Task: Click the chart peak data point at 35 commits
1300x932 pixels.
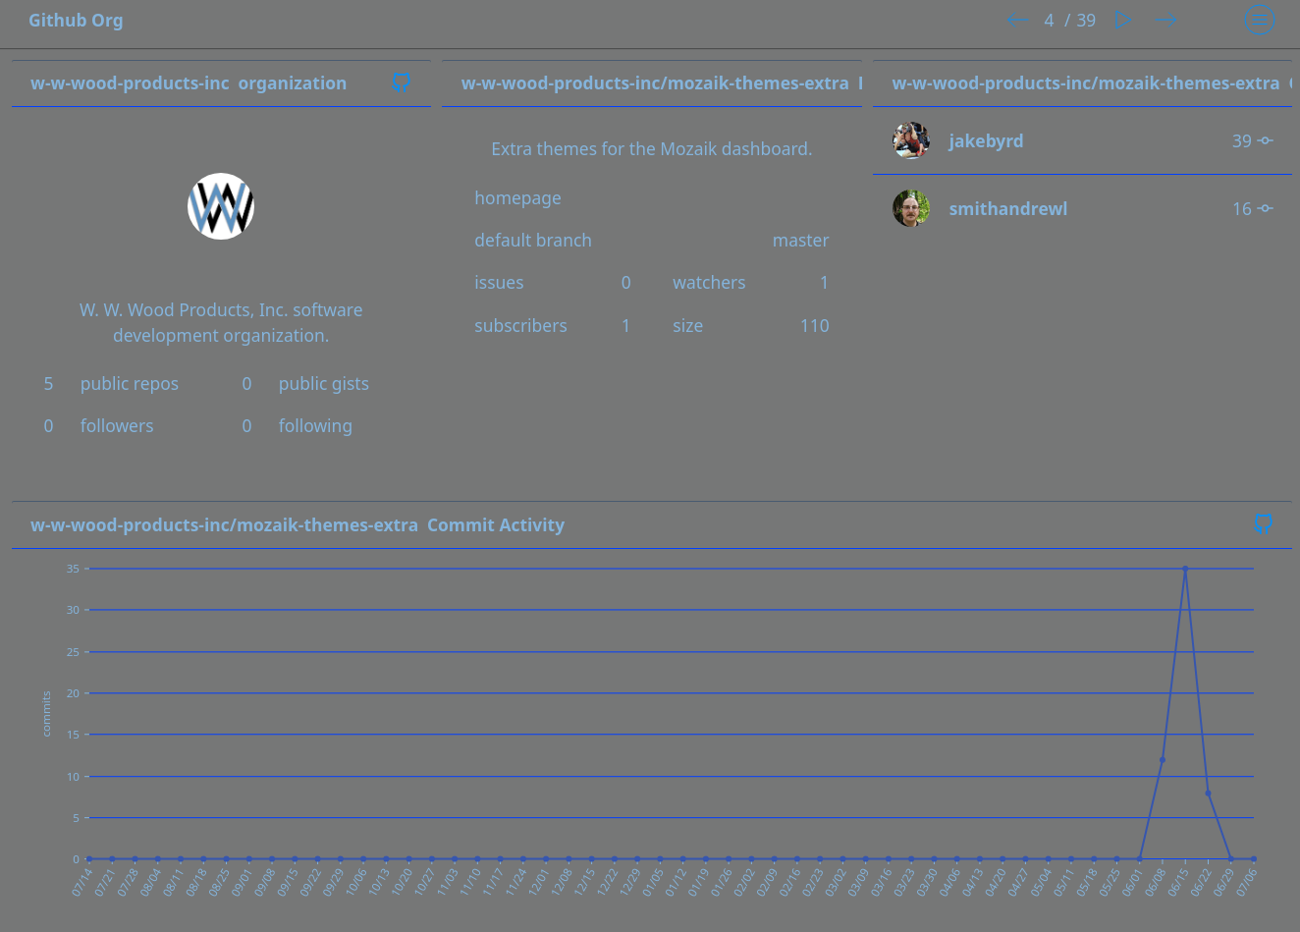Action: (x=1185, y=569)
